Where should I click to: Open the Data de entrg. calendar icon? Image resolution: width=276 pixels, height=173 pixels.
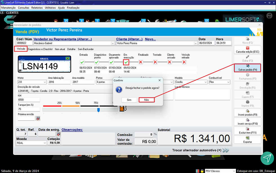click(58, 134)
